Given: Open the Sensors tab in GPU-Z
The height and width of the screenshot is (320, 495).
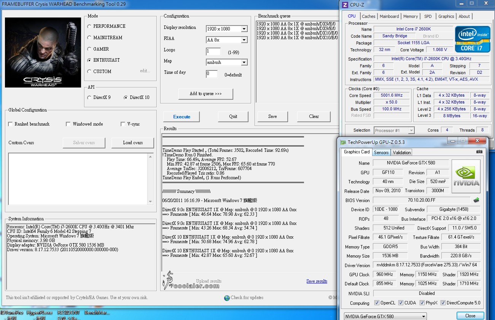Looking at the screenshot, I should click(381, 152).
